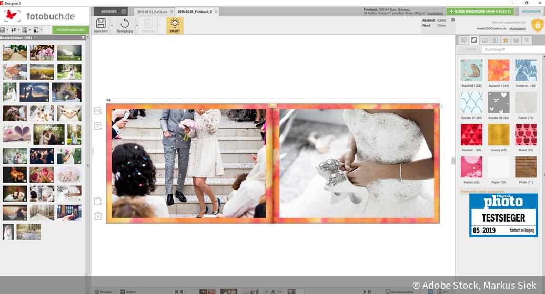This screenshot has width=545, height=294.
Task: Open the Seiten overview at the bottom
Action: coord(128,291)
